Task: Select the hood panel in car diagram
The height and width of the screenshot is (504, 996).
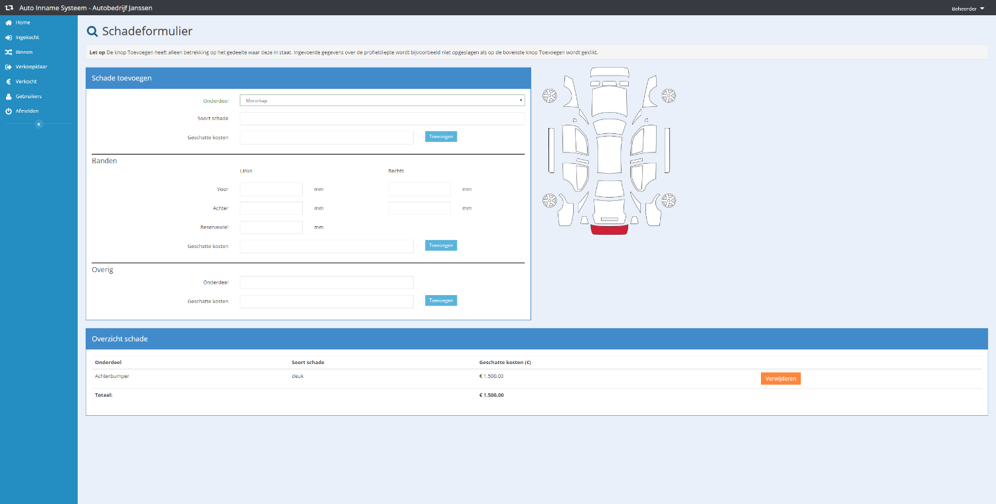Action: [609, 101]
